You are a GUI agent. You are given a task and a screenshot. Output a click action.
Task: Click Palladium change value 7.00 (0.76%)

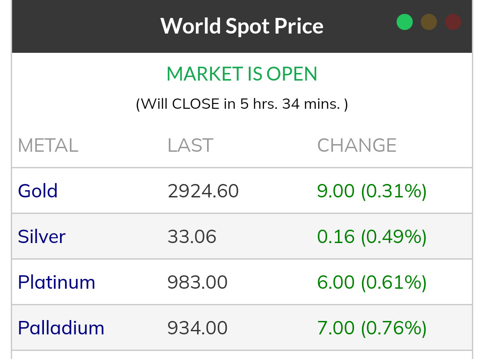(372, 328)
